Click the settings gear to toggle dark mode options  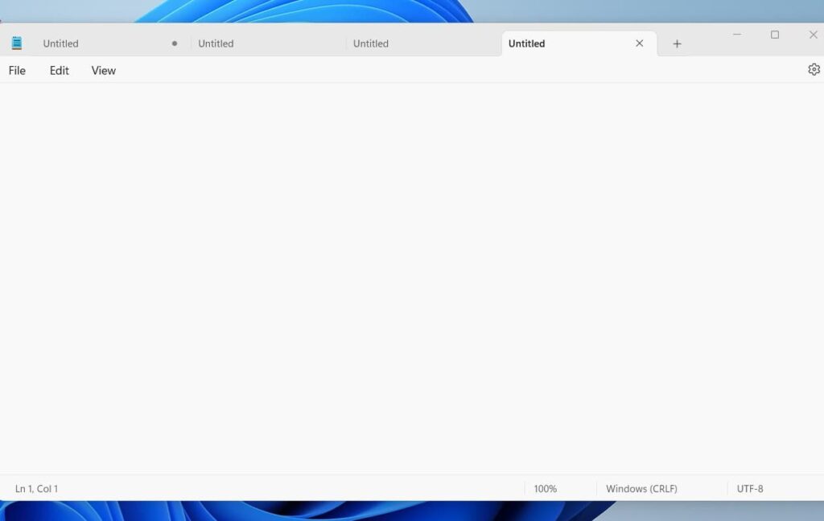point(814,70)
